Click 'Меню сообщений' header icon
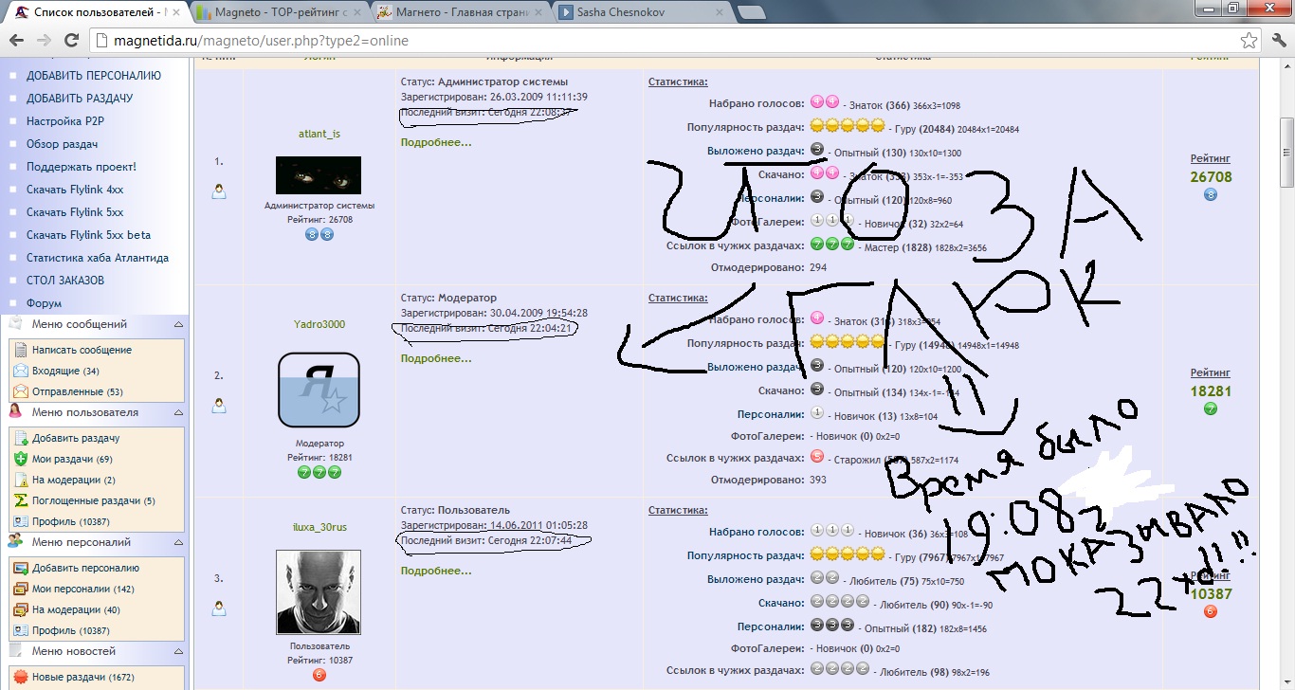Screen dimensions: 1295x690 (15, 324)
